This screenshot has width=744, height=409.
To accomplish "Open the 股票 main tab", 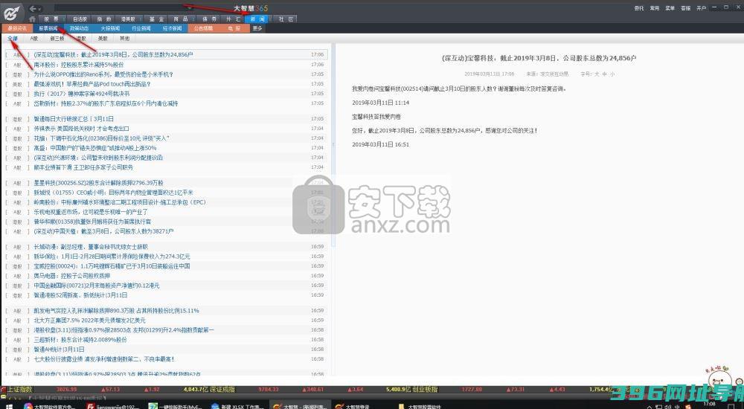I will click(x=52, y=19).
